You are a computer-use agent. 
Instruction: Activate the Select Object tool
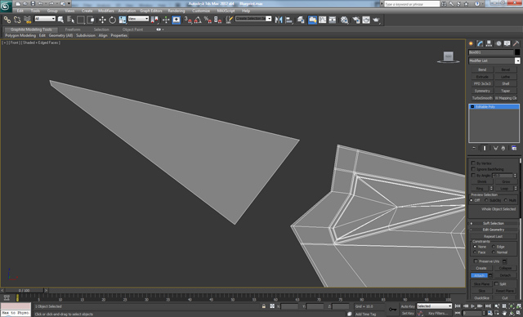tap(60, 20)
